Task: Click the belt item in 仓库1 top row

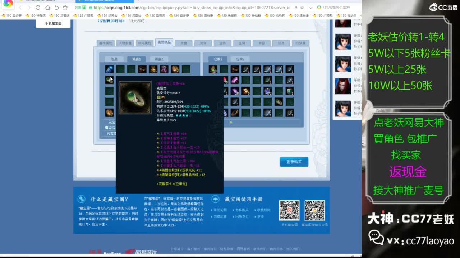Action: [x=235, y=69]
